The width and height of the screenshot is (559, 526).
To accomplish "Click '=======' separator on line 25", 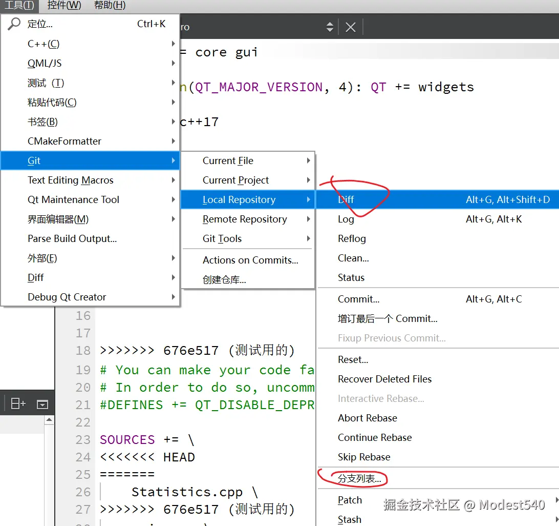I will (127, 475).
